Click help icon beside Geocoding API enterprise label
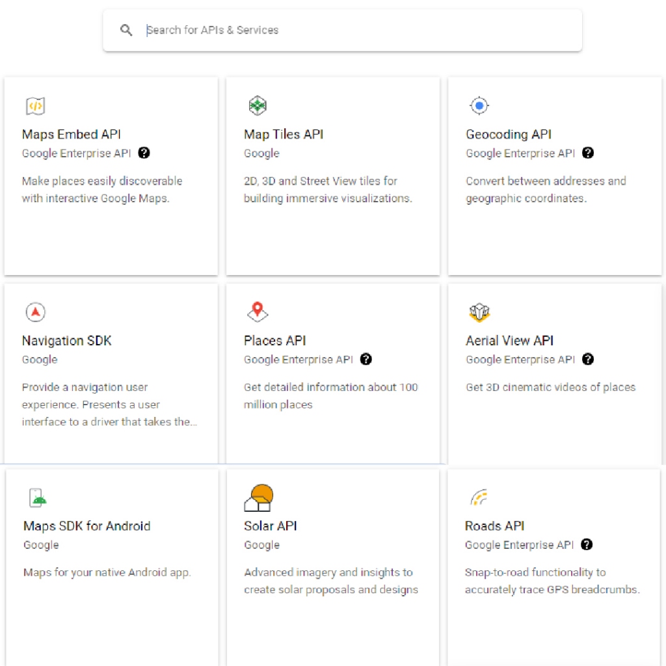Image resolution: width=666 pixels, height=666 pixels. (x=588, y=153)
